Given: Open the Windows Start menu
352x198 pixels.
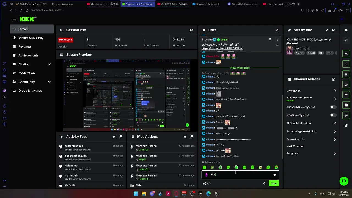Looking at the screenshot, I should pos(136,194).
